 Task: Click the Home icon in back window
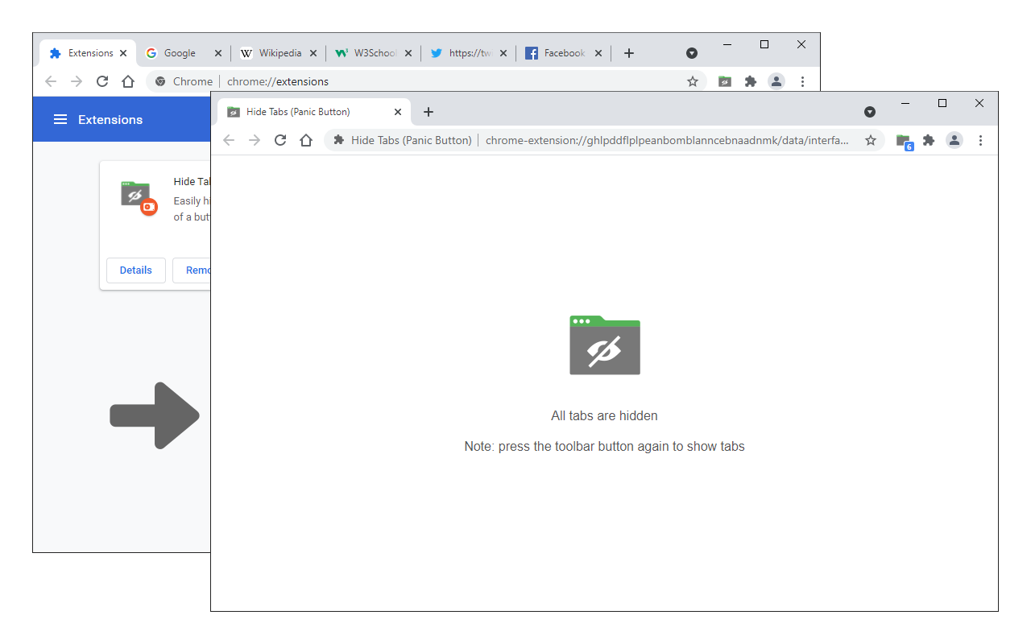[x=127, y=81]
